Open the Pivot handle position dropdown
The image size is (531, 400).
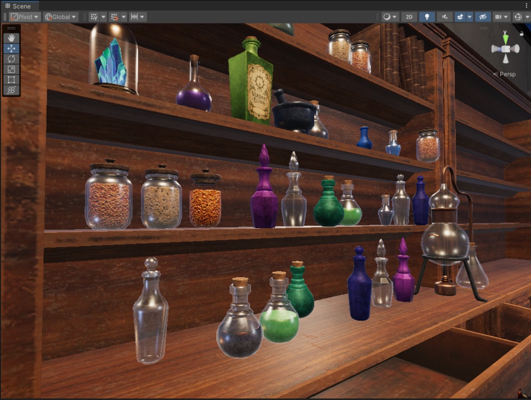pyautogui.click(x=25, y=17)
